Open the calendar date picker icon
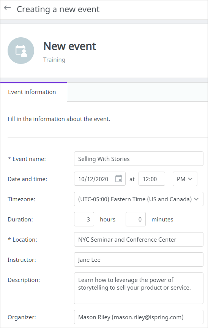 (119, 178)
